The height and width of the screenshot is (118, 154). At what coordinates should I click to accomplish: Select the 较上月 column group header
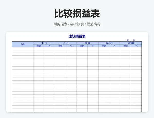109,43
